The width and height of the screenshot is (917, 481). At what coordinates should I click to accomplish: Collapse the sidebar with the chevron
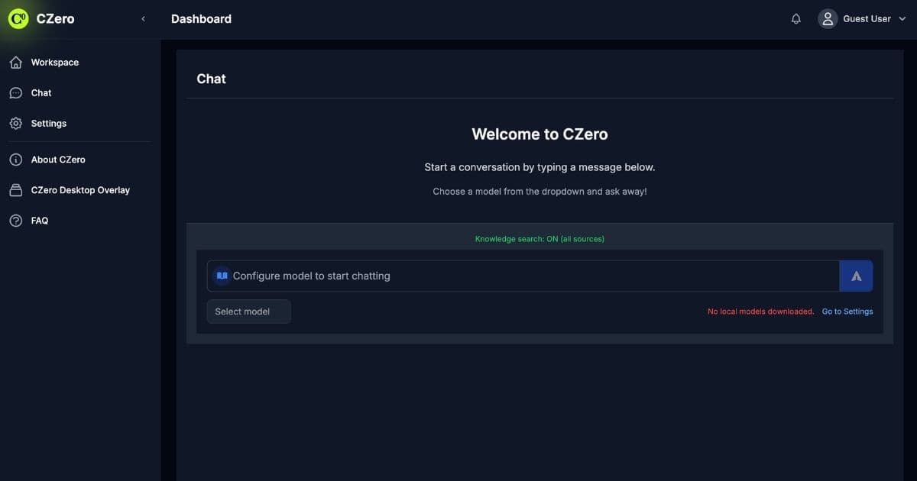(x=143, y=18)
